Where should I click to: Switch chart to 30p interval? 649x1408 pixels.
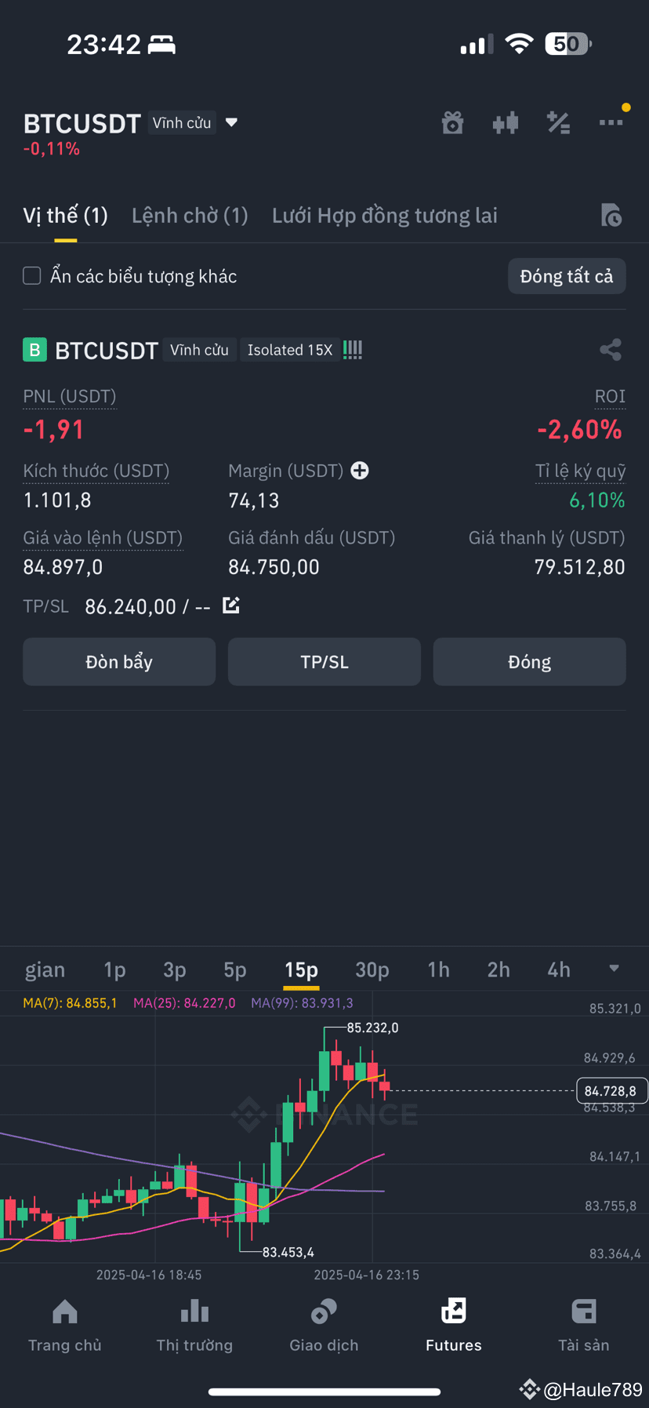click(372, 970)
